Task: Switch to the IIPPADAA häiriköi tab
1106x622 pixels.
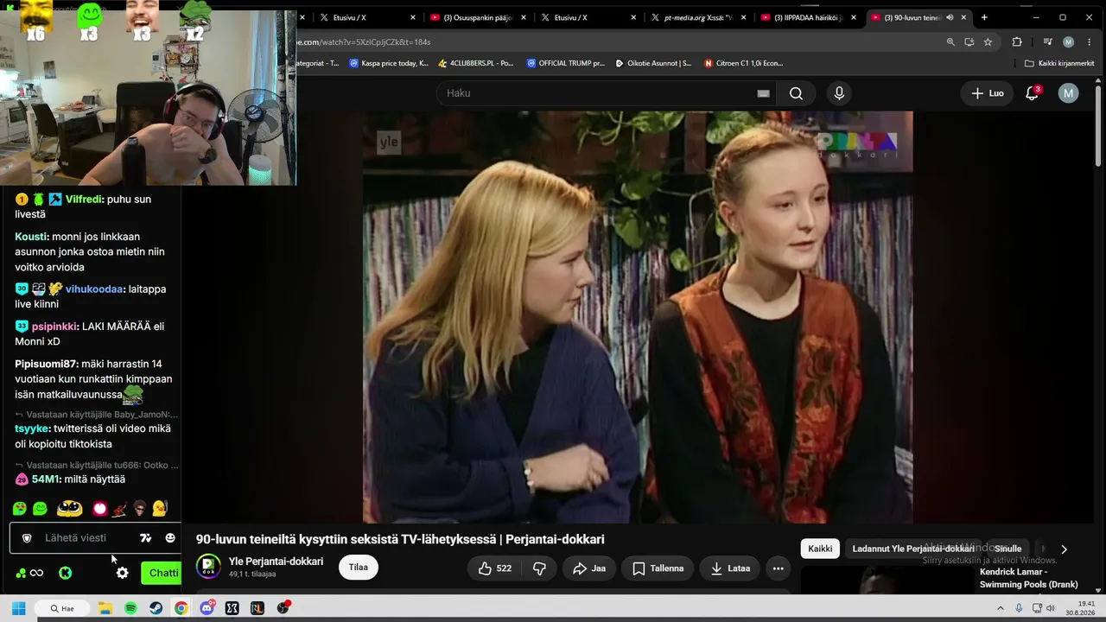Action: tap(810, 17)
